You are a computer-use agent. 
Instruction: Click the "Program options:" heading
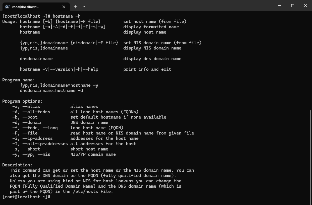coord(22,101)
